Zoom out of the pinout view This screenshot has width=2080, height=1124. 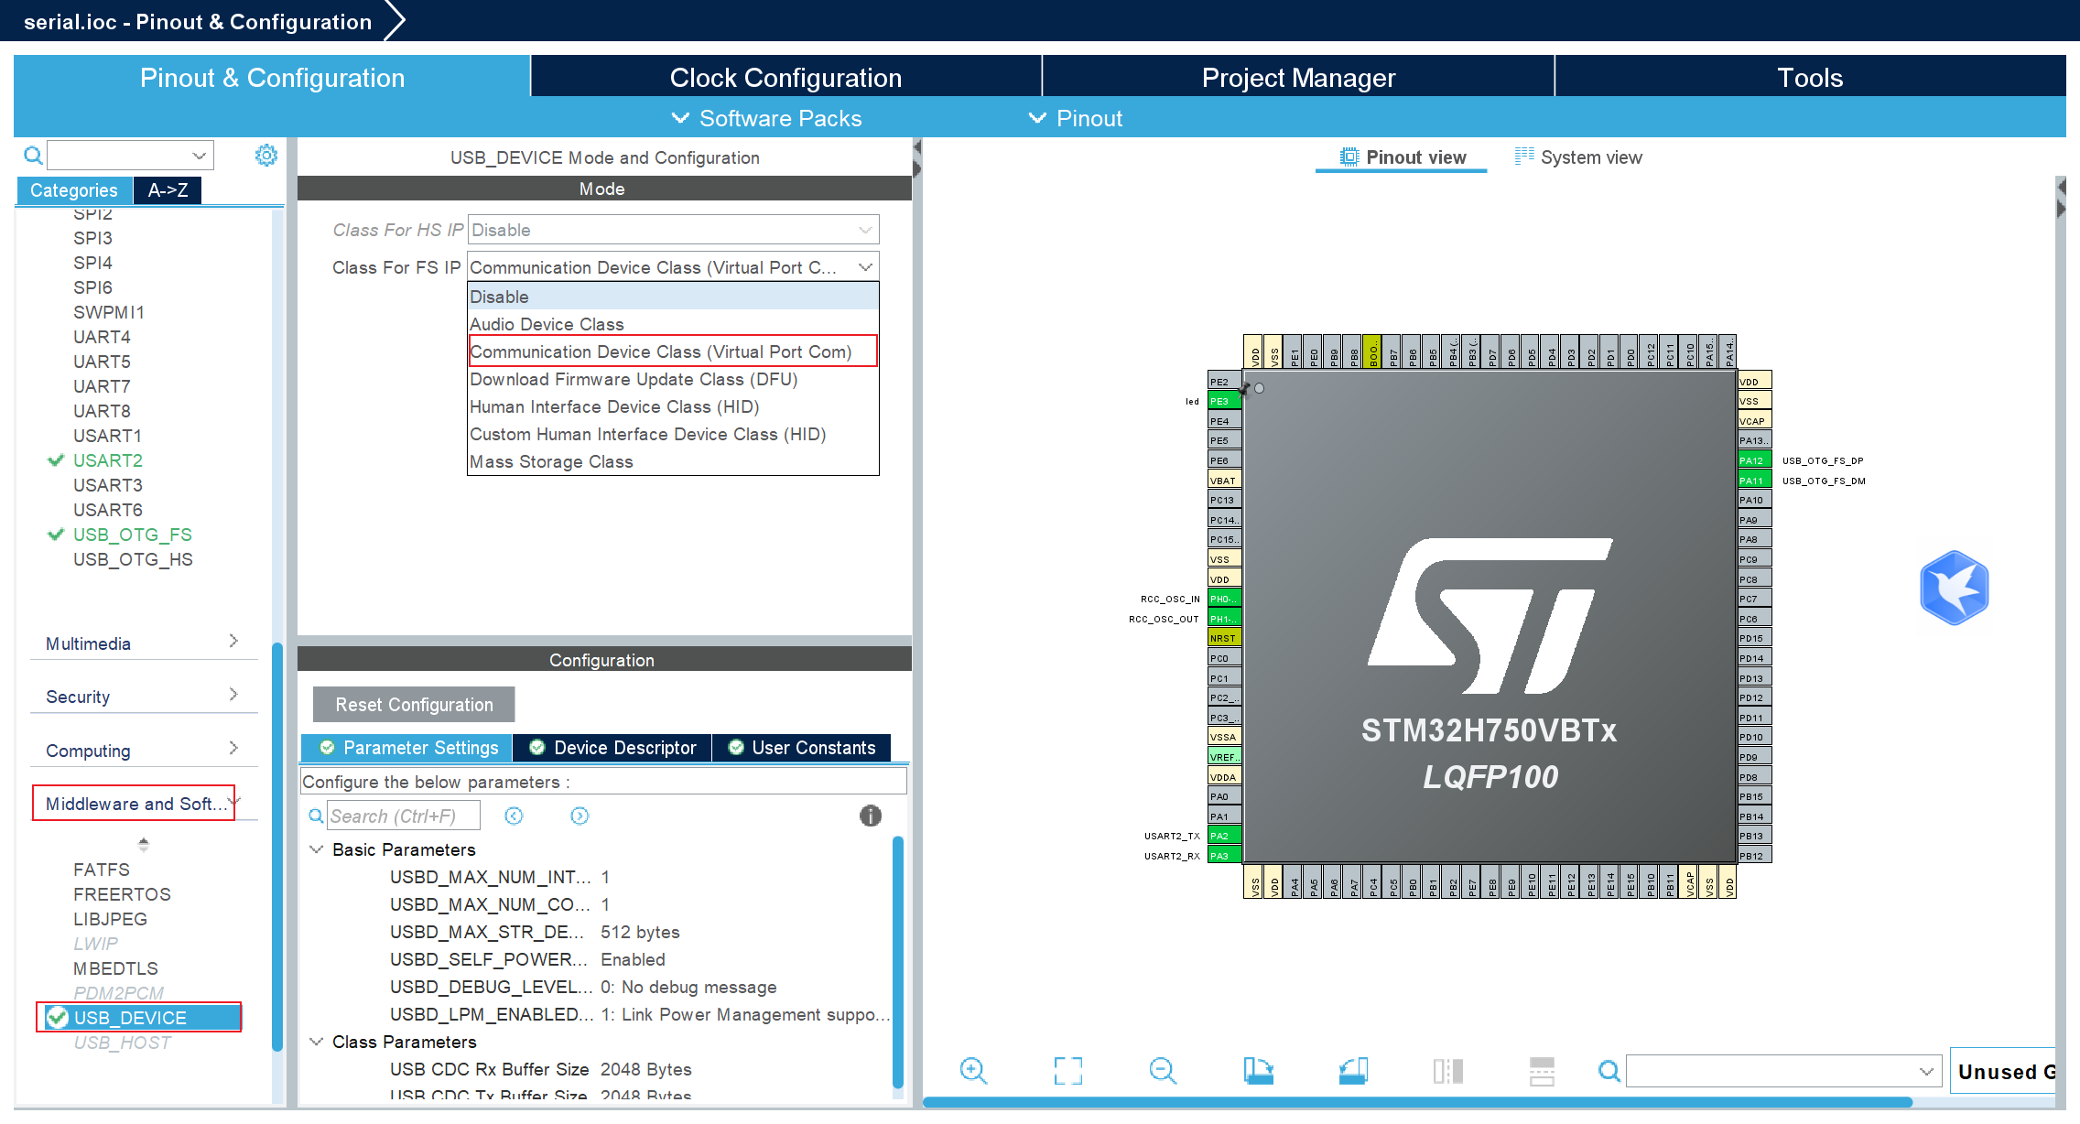[x=1162, y=1071]
